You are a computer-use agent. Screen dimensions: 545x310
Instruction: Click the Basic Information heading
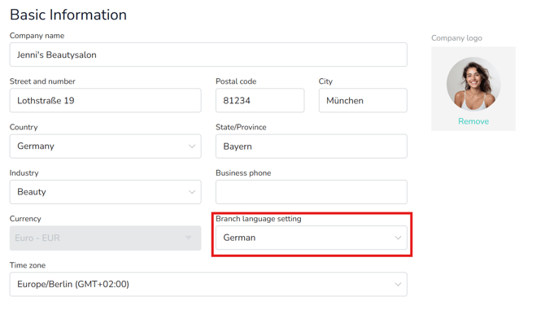(68, 15)
